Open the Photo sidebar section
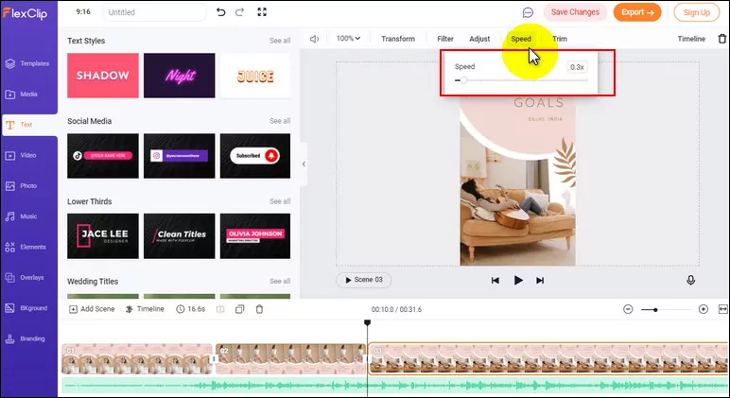The image size is (730, 398). tap(22, 185)
